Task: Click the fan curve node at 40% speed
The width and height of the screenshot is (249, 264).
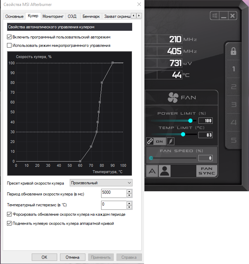Action: [x=98, y=122]
